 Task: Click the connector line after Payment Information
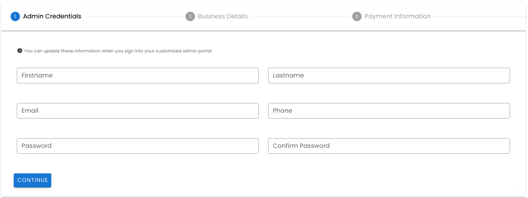click(479, 16)
